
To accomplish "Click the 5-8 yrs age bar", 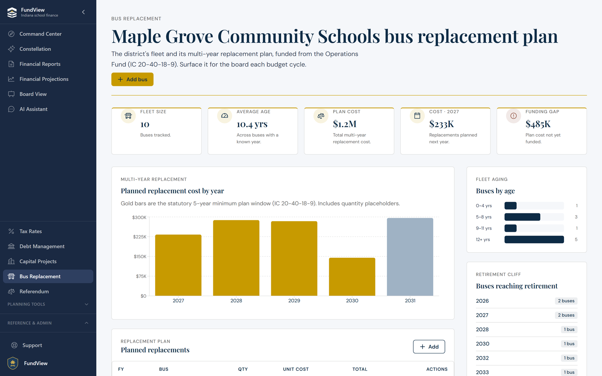I will [x=522, y=217].
